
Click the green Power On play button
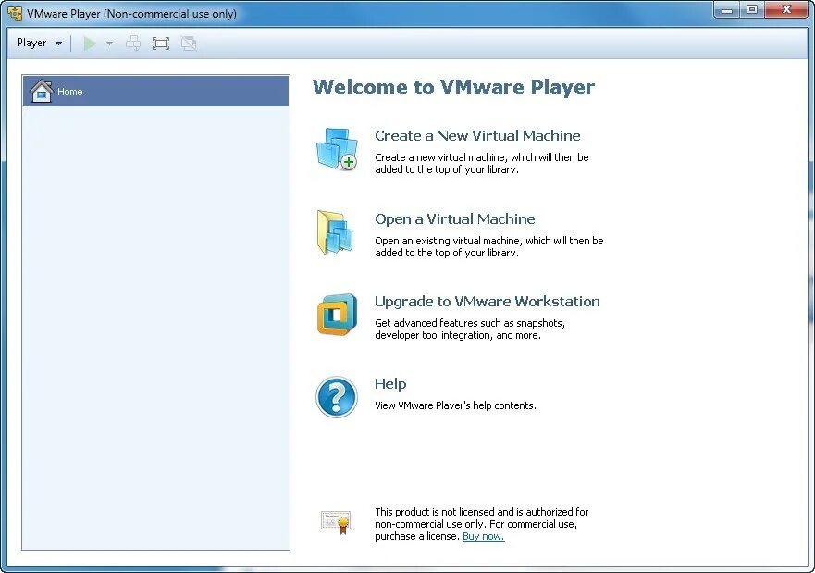90,44
